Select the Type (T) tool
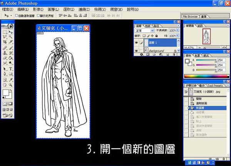The height and width of the screenshot is (166, 231). click(x=10, y=69)
